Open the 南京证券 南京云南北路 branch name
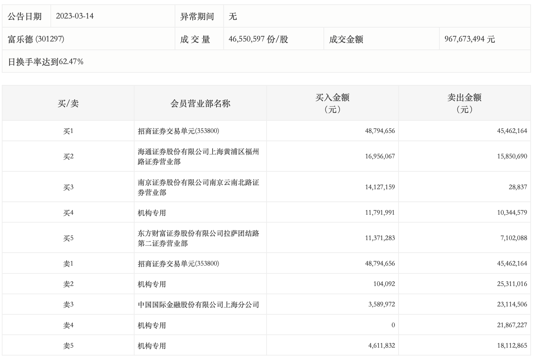 (198, 187)
